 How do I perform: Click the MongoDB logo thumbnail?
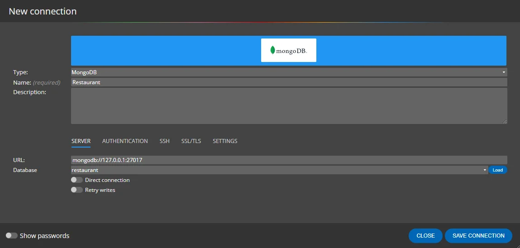(289, 50)
